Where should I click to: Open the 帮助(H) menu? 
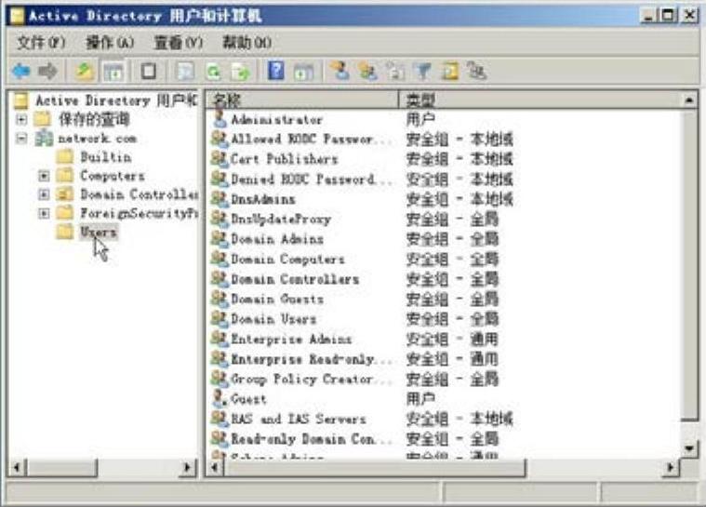(247, 43)
